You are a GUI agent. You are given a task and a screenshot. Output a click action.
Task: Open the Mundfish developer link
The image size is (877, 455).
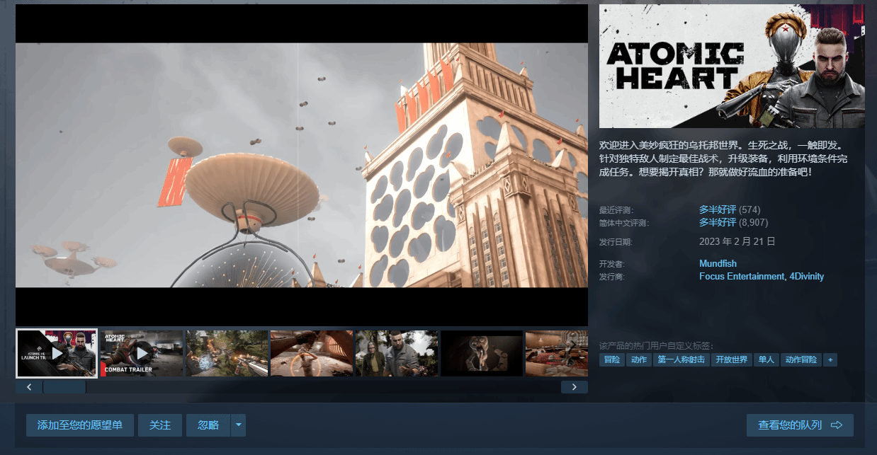(x=718, y=264)
